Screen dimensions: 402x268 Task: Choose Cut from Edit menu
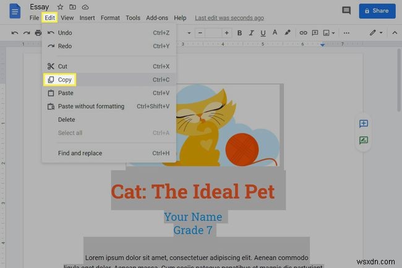[109, 66]
